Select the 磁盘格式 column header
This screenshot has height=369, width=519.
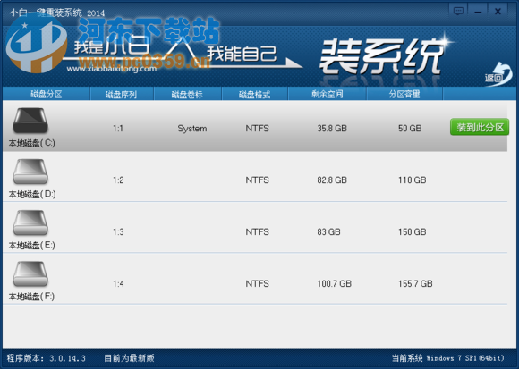click(x=254, y=95)
